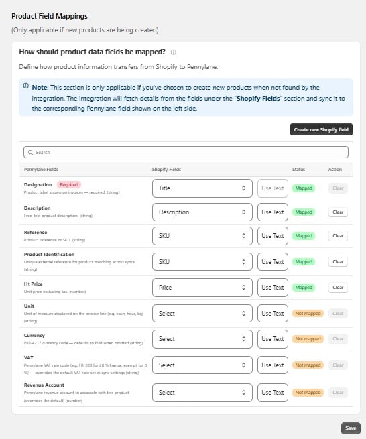This screenshot has height=439, width=366.
Task: Click the info icon beside the mapping heading
Action: [x=174, y=52]
